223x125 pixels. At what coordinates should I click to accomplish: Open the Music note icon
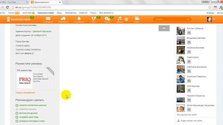(120, 18)
